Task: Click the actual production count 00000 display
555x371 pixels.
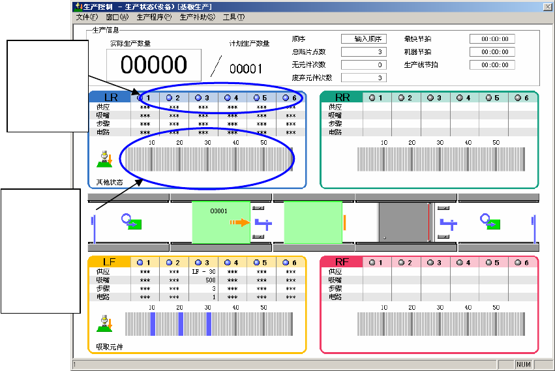Action: click(154, 65)
